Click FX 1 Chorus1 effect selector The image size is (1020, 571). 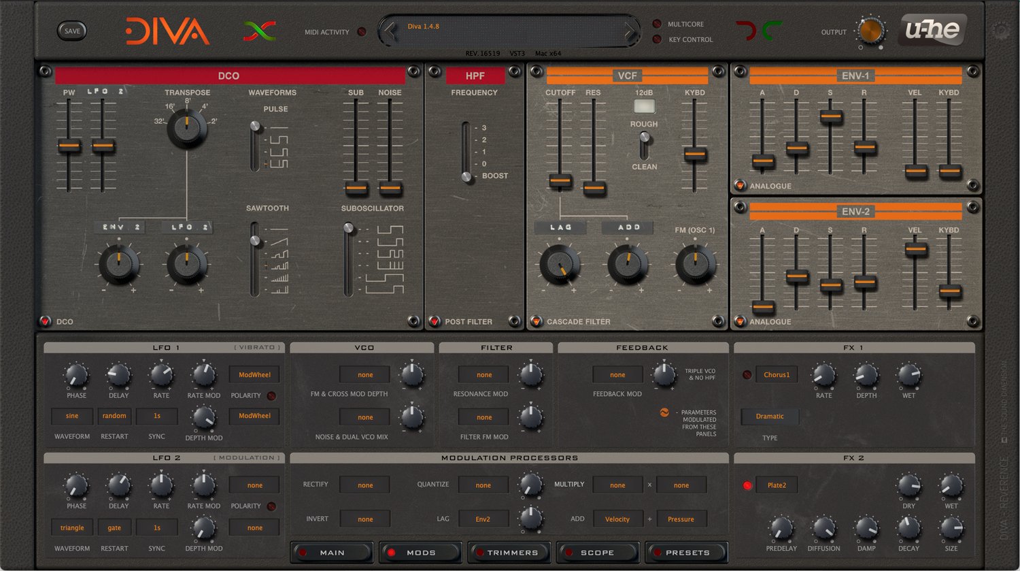pos(777,374)
